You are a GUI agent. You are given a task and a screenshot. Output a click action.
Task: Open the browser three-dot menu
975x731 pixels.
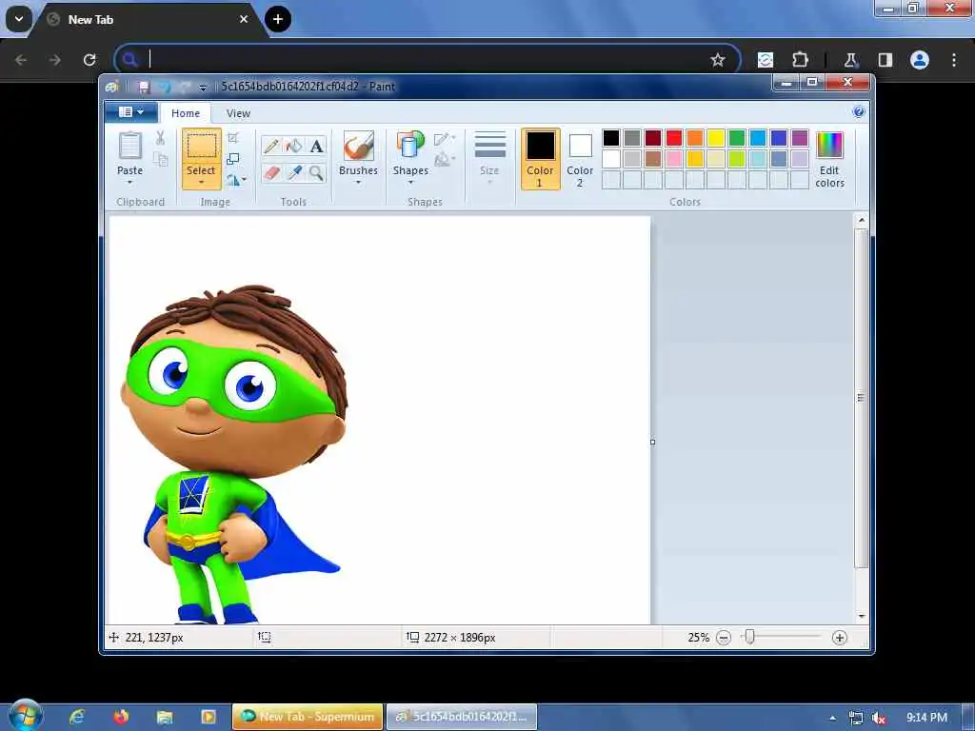click(954, 60)
